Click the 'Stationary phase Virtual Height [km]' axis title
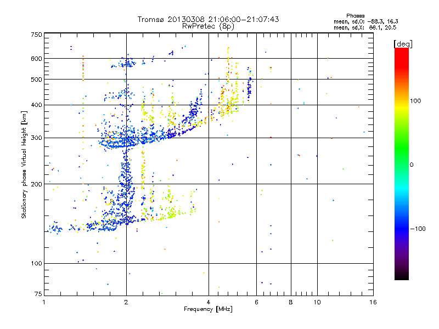This screenshot has width=439, height=329. (x=24, y=165)
